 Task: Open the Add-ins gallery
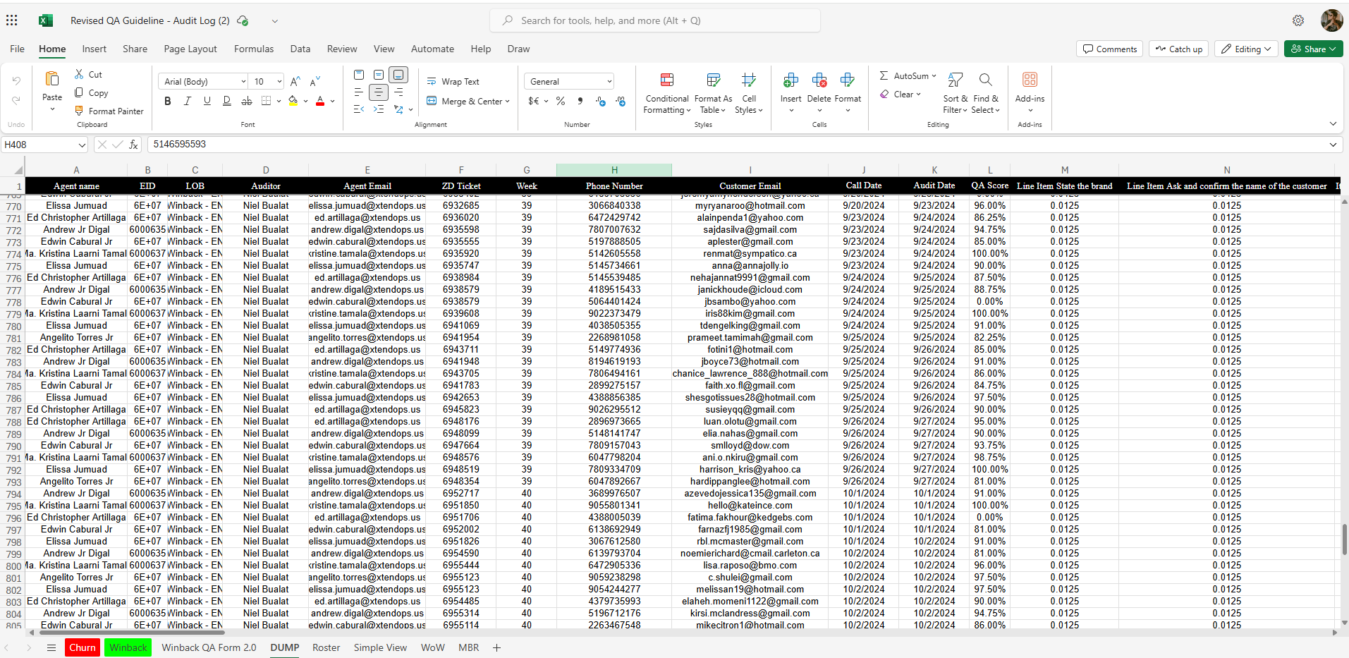(1030, 92)
